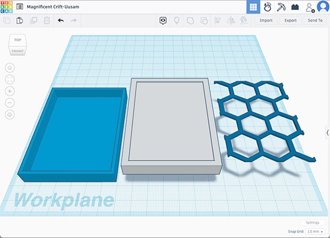Click the Paste clipboard icon
This screenshot has height=238, width=330.
coord(20,20)
